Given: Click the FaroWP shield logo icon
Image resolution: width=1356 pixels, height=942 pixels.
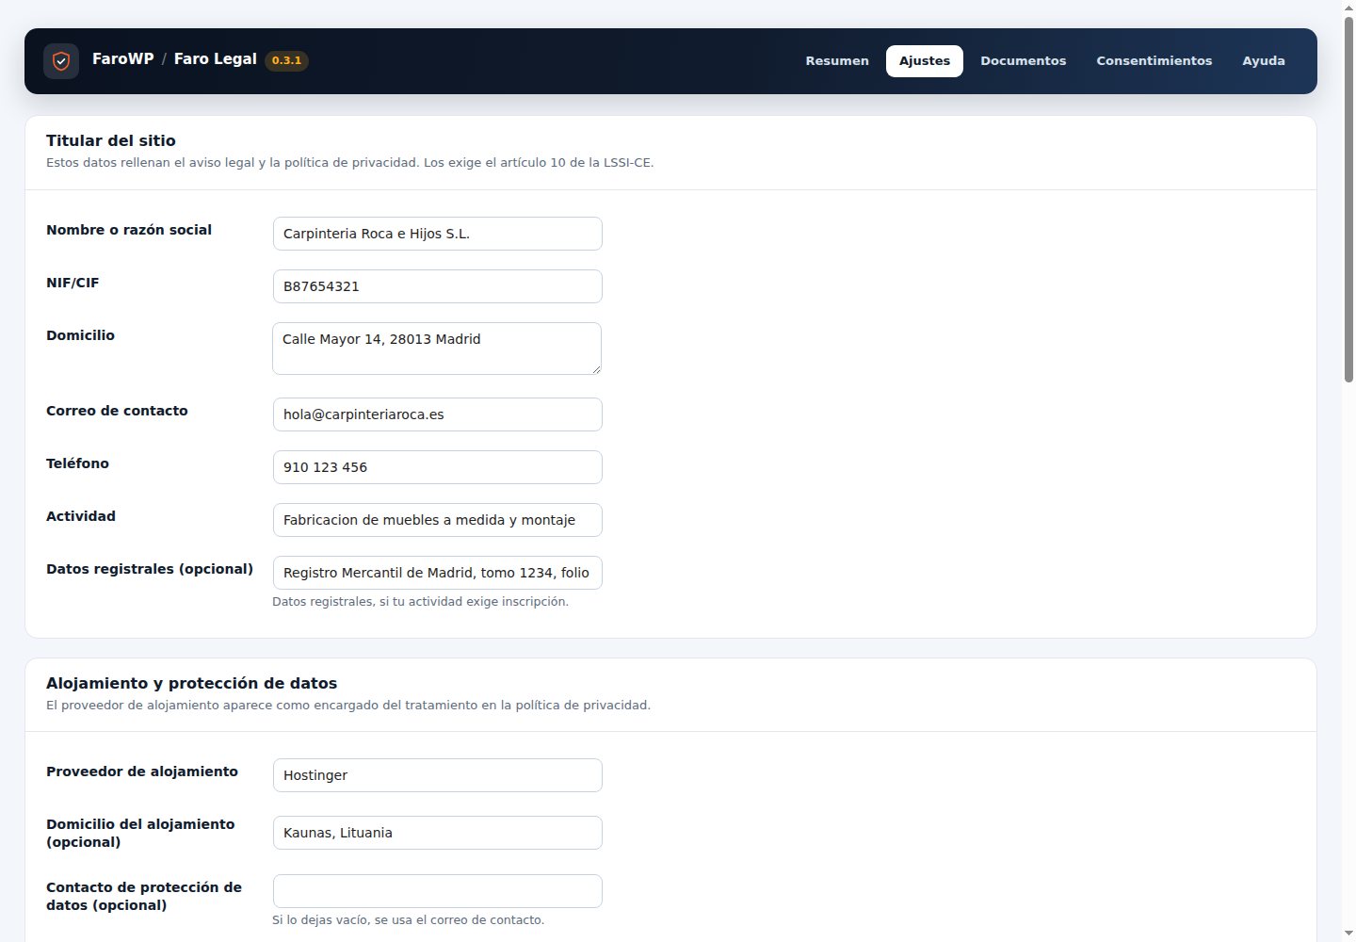Looking at the screenshot, I should [x=61, y=61].
